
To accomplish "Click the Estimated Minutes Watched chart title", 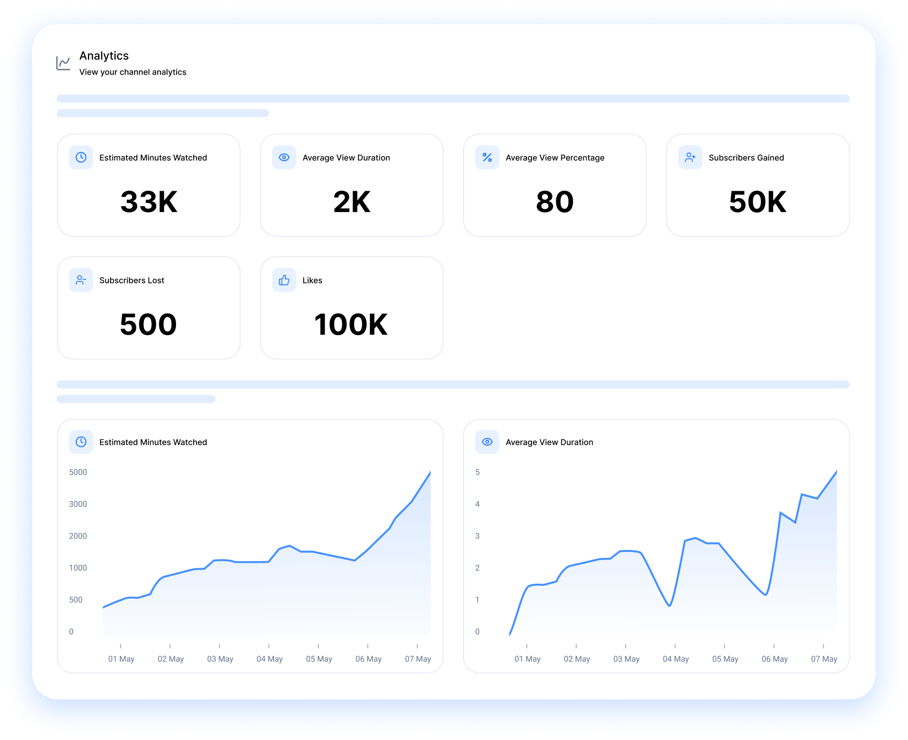I will click(153, 442).
